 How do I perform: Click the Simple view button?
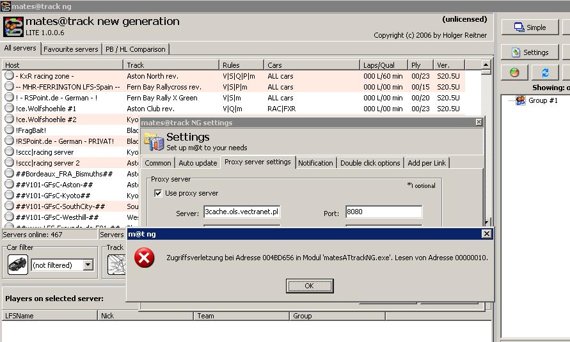point(530,27)
